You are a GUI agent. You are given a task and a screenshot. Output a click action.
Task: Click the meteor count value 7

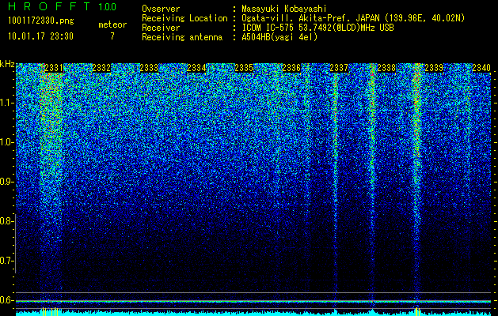[x=112, y=36]
